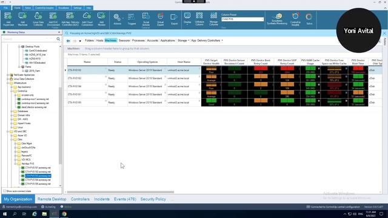Collapse the Monitoring Status panel arrow
The image size is (388, 218).
point(59,32)
